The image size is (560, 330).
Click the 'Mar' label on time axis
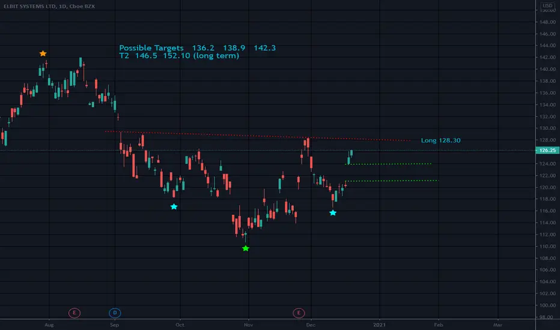tap(498, 325)
